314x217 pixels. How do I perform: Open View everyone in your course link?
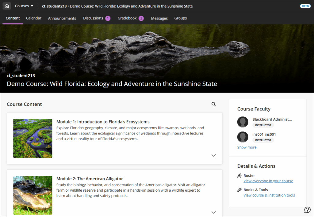[x=268, y=181]
